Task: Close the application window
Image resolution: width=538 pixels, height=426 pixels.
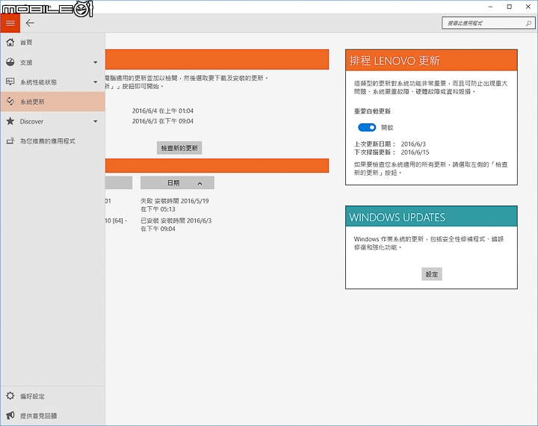Action: [528, 7]
